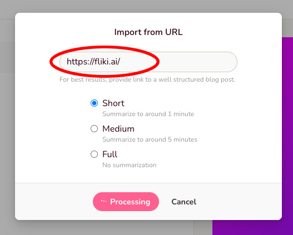The image size is (293, 235).
Task: Click the URL field containing https://fliki.ai/
Action: [148, 62]
